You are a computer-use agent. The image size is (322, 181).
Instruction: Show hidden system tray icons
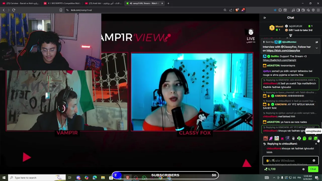click(x=274, y=178)
